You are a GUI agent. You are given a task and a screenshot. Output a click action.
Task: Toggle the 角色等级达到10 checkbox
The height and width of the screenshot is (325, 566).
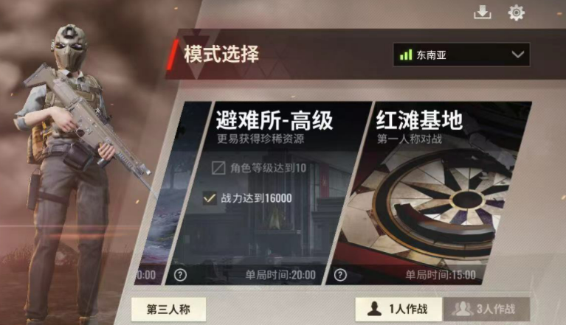tap(218, 168)
